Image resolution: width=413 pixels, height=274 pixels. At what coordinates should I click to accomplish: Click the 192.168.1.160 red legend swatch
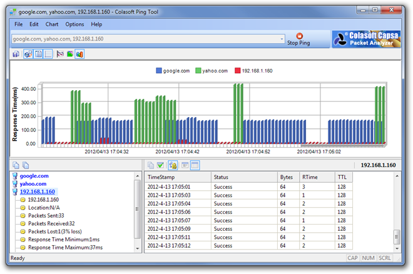point(238,71)
